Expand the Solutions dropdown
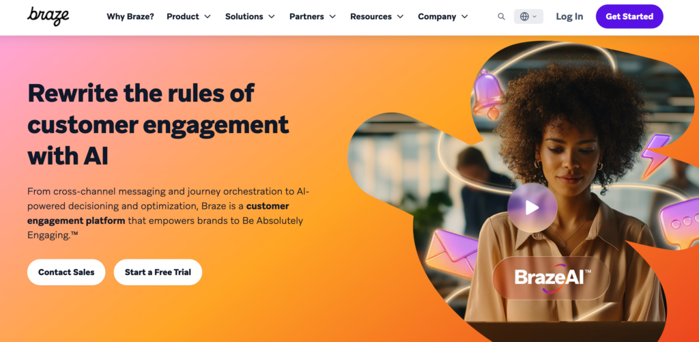 click(250, 16)
